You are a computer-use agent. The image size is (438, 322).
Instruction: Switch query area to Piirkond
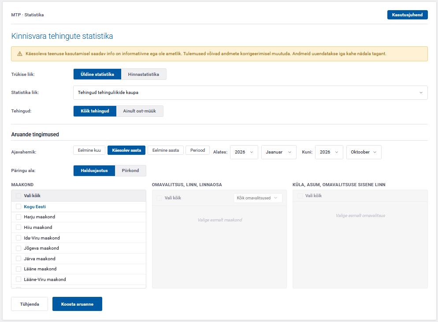130,171
